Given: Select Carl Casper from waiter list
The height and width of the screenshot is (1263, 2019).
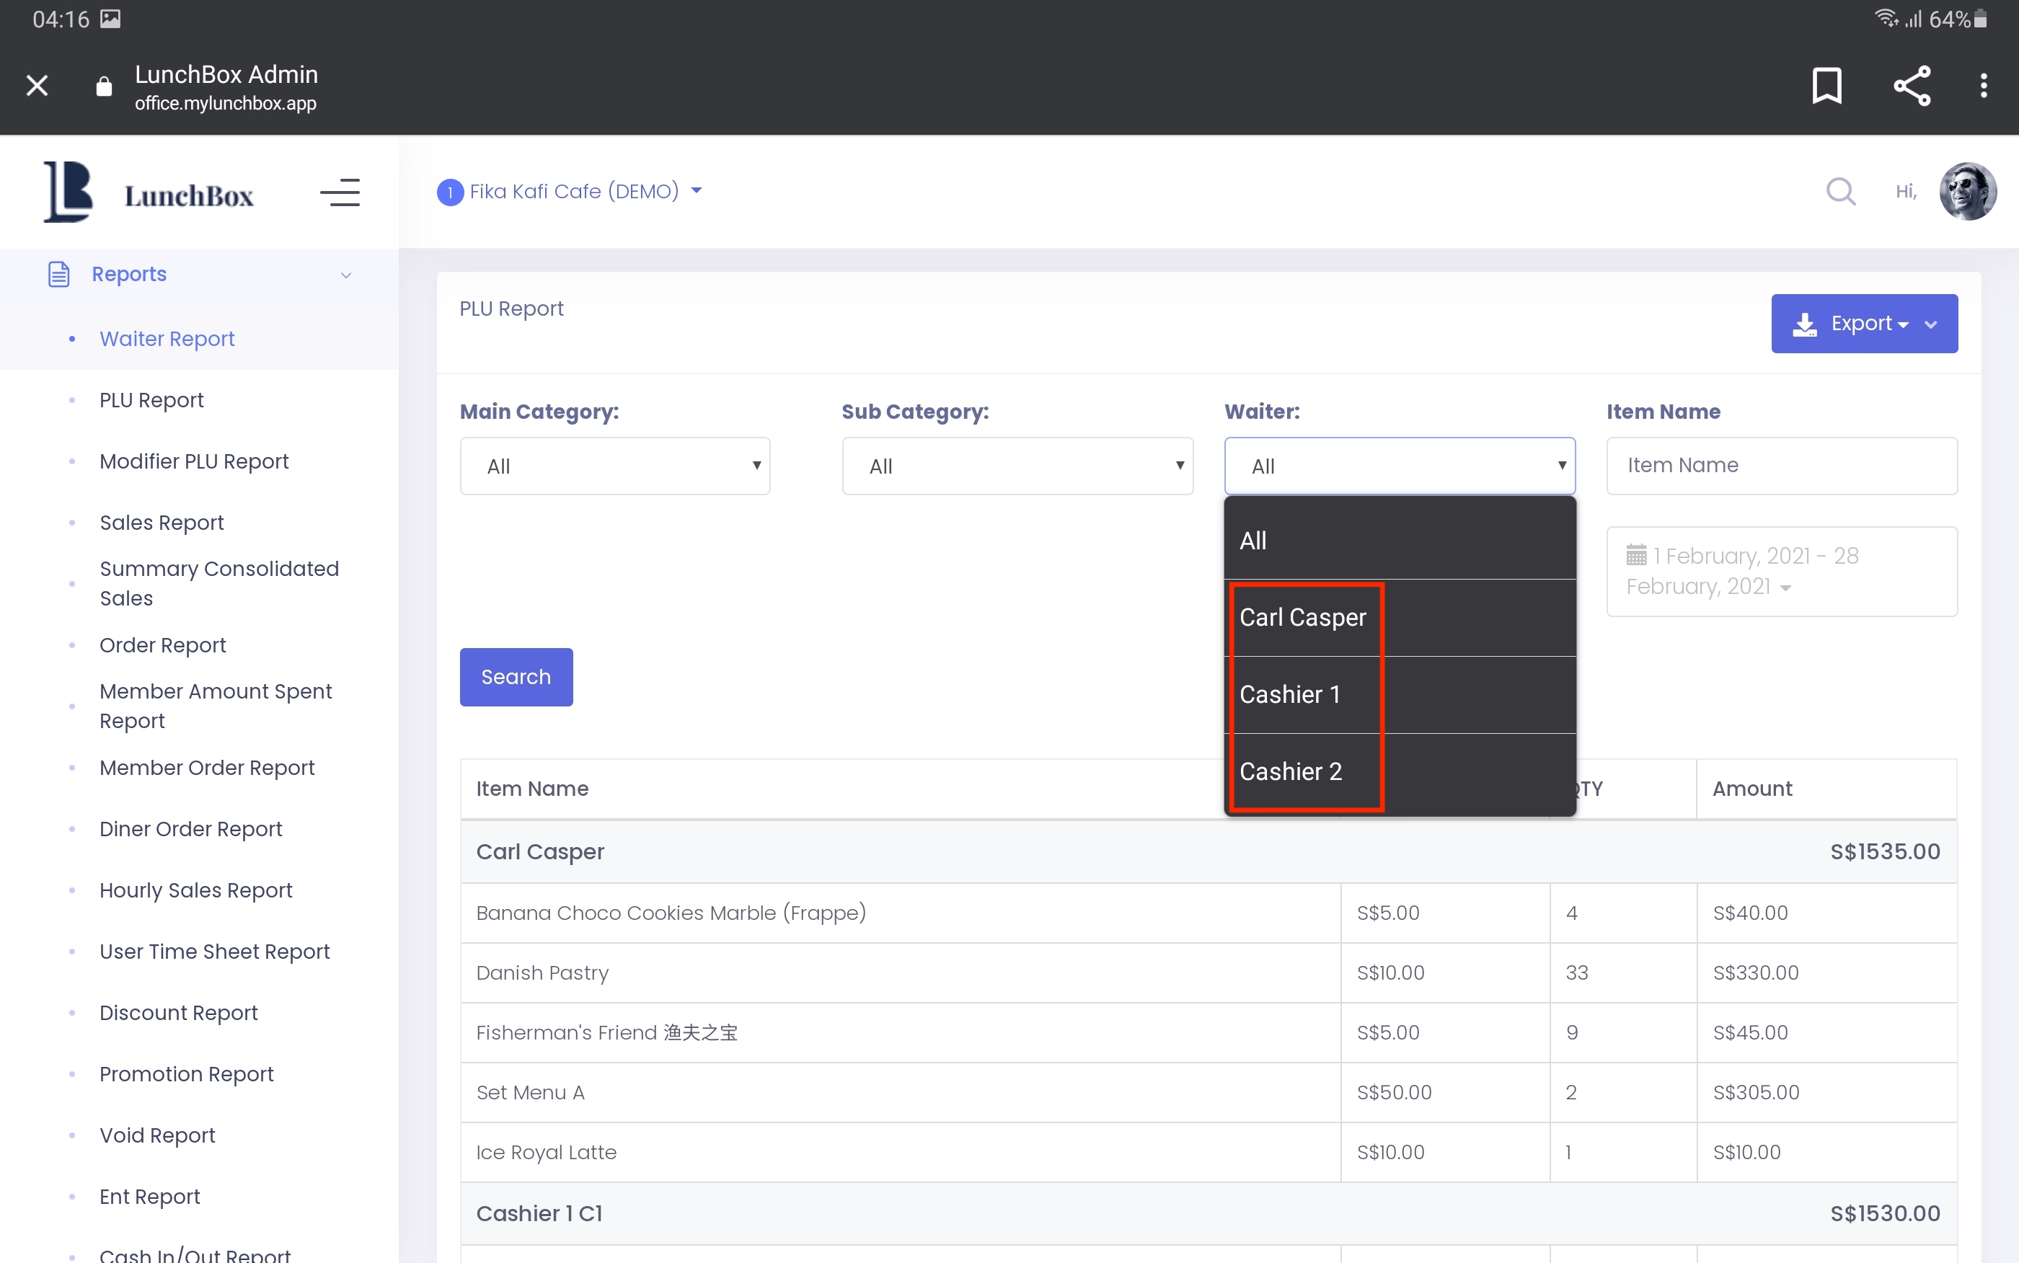Looking at the screenshot, I should 1303,617.
